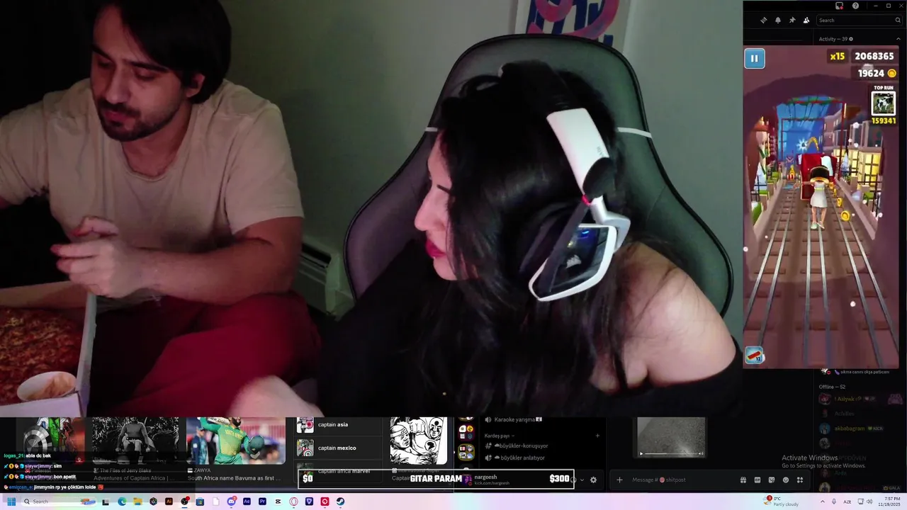The width and height of the screenshot is (907, 510).
Task: Select the 'captain mexico' search suggestion
Action: 339,448
